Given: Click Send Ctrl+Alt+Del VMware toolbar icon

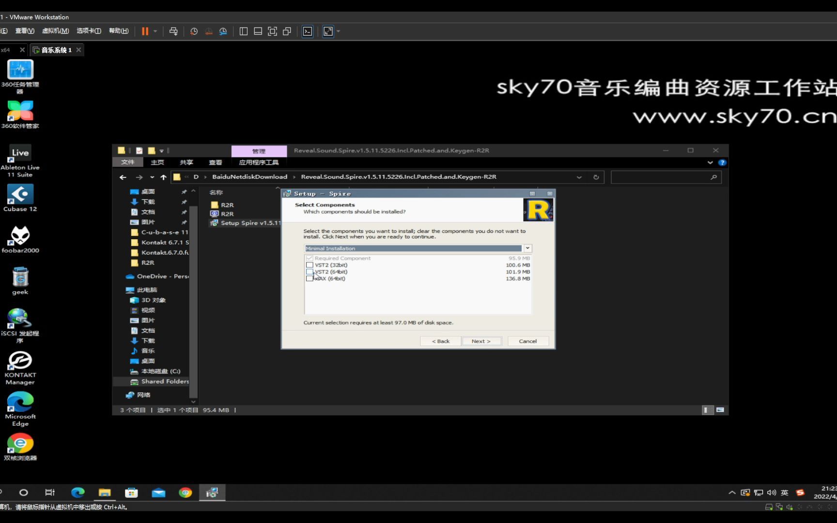Looking at the screenshot, I should (x=173, y=31).
